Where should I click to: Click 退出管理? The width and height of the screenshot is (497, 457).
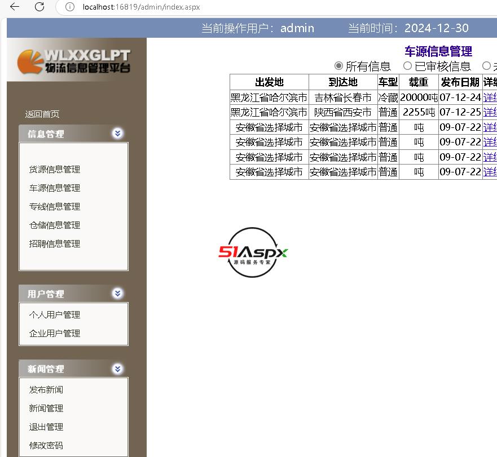[x=46, y=427]
